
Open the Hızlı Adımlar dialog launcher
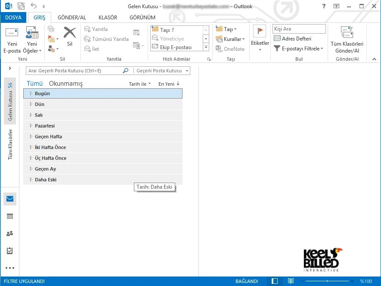[209, 59]
